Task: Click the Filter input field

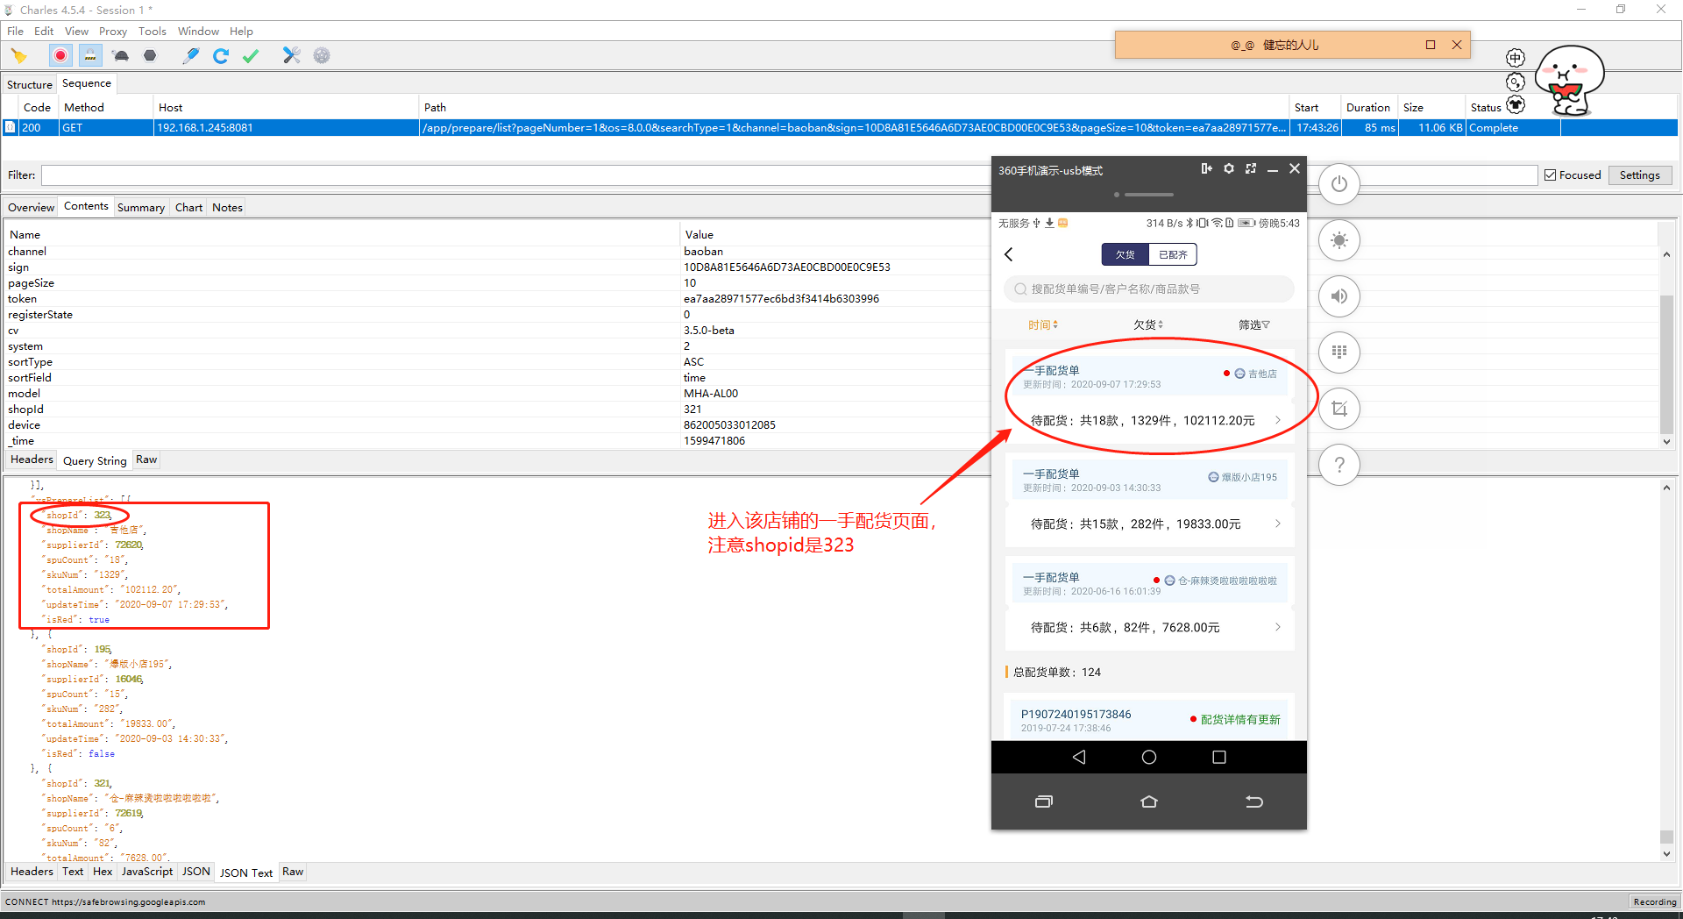Action: [x=789, y=175]
